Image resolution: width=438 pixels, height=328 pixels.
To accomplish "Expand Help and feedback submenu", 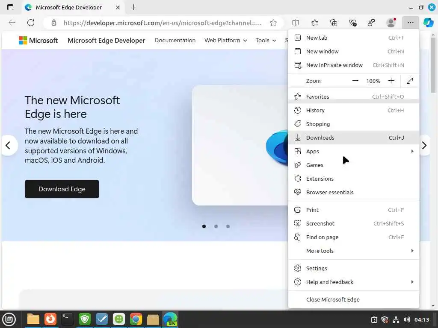I will (x=353, y=282).
